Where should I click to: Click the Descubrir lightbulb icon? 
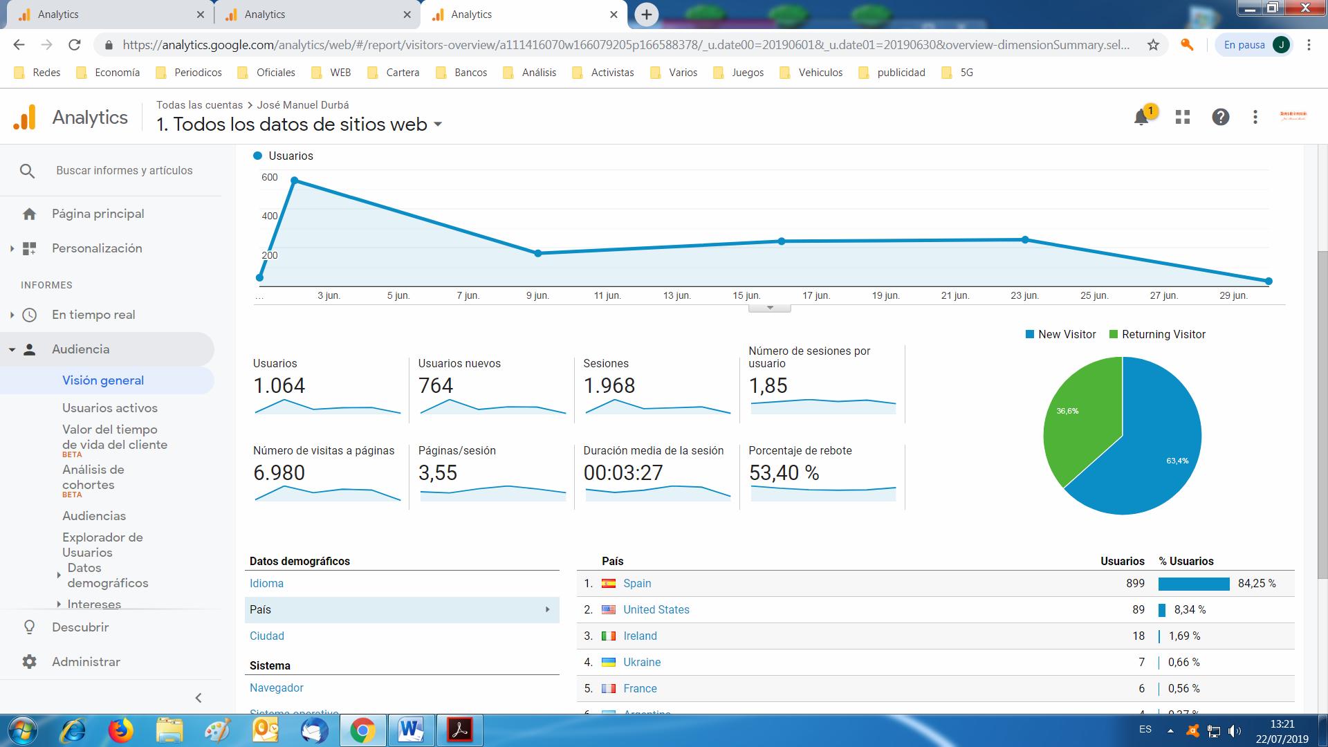coord(29,627)
